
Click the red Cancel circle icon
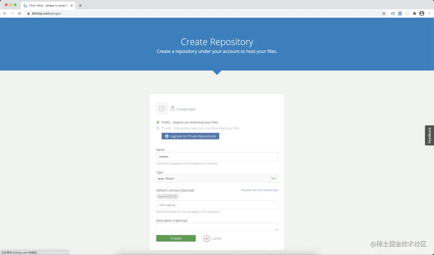206,239
